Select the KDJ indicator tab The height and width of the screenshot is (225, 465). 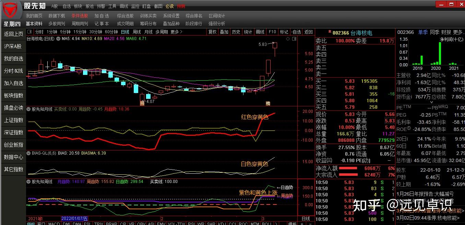(222, 224)
